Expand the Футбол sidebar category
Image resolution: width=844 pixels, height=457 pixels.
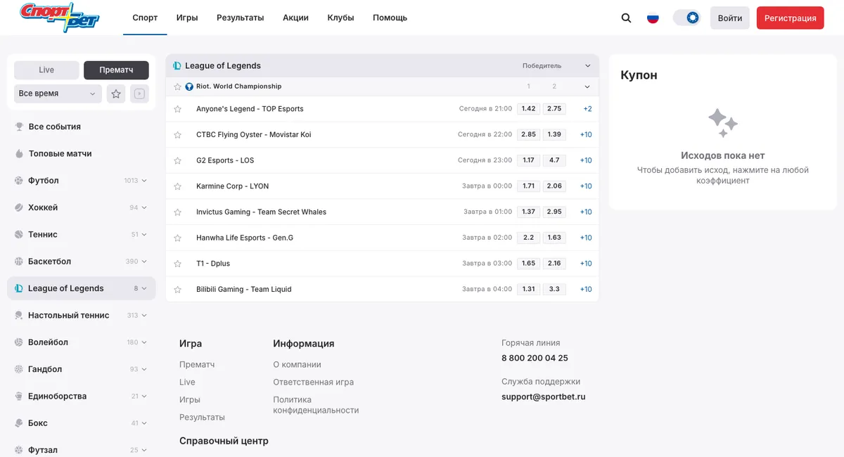click(81, 181)
